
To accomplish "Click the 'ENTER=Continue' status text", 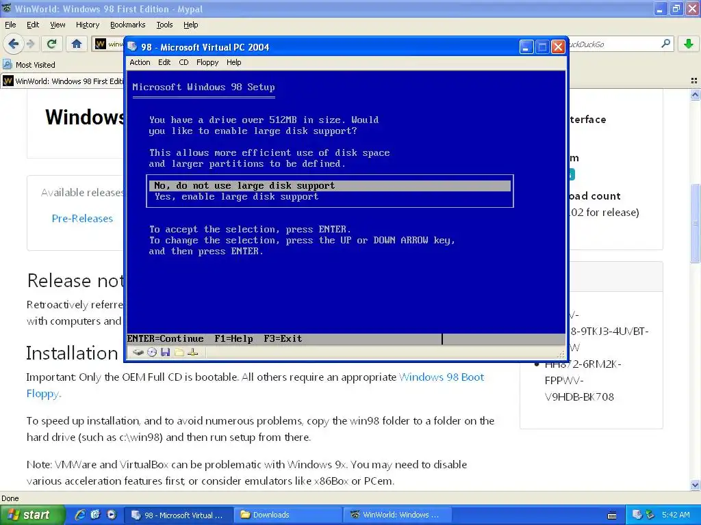I will click(x=166, y=339).
